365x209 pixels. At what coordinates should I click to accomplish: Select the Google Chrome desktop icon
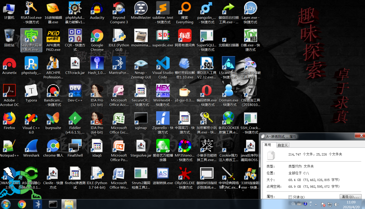pos(97,40)
